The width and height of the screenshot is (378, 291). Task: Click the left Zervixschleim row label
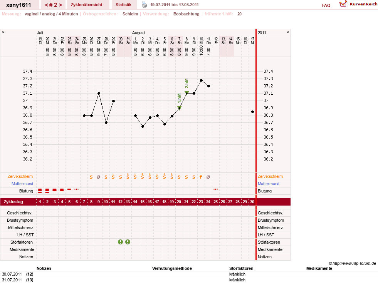tap(20, 176)
